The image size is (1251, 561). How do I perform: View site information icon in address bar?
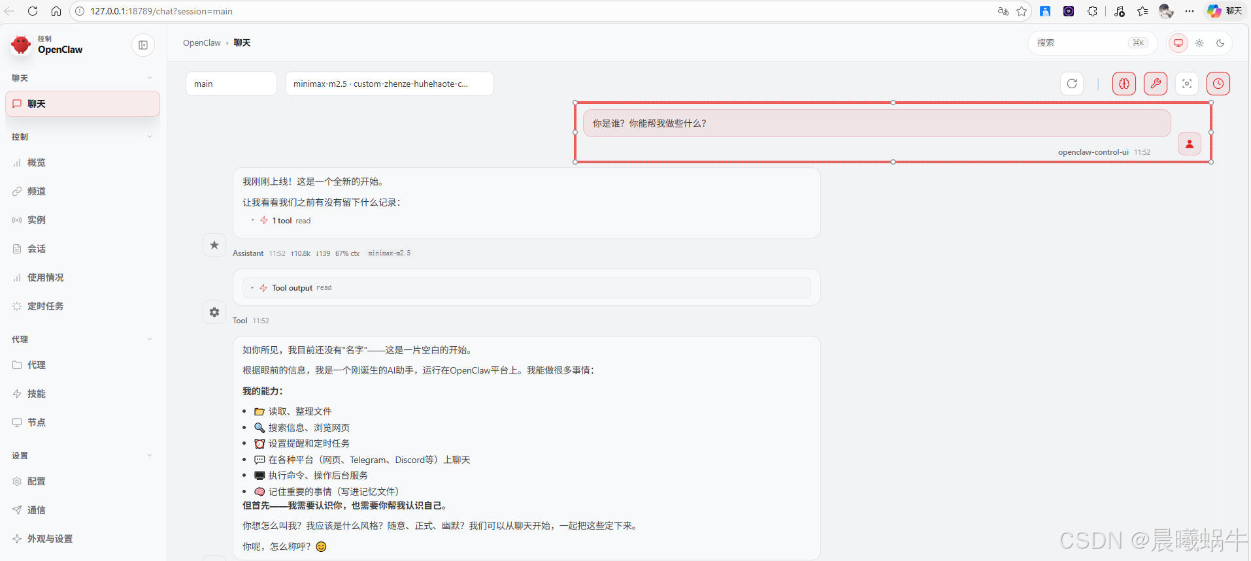[x=80, y=11]
